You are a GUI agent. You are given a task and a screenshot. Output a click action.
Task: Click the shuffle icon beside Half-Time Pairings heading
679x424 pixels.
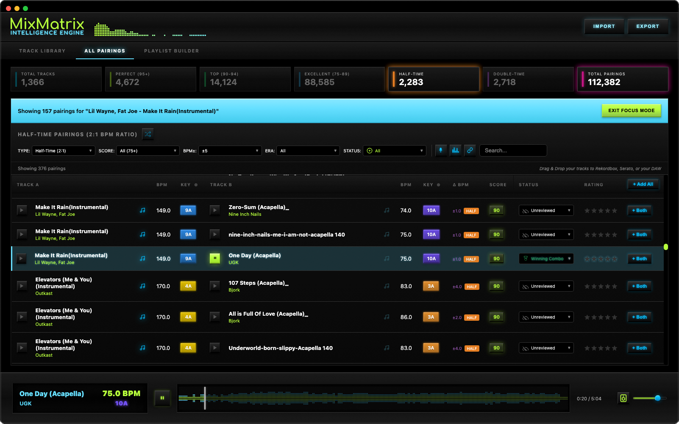click(148, 134)
